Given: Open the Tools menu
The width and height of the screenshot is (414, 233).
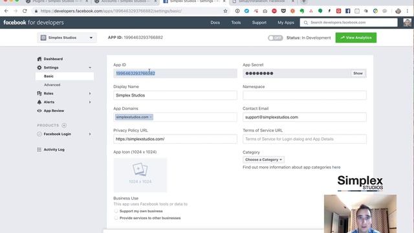Looking at the screenshot, I should coord(235,23).
